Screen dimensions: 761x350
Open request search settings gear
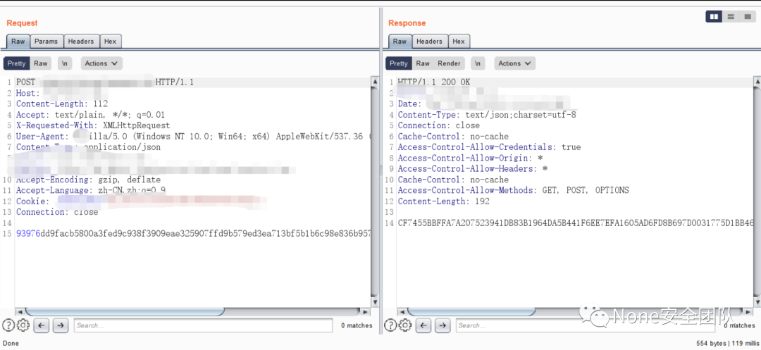pyautogui.click(x=23, y=325)
